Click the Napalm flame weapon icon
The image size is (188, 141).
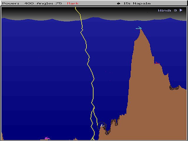pyautogui.click(x=118, y=3)
